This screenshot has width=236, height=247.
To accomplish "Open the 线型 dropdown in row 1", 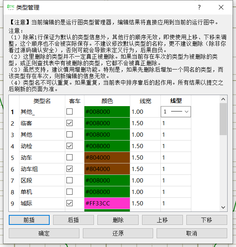I will [x=176, y=112].
